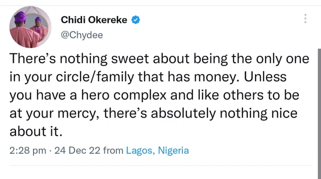Image resolution: width=321 pixels, height=179 pixels.
Task: Open the @Chydee handle profile link
Action: [x=82, y=35]
